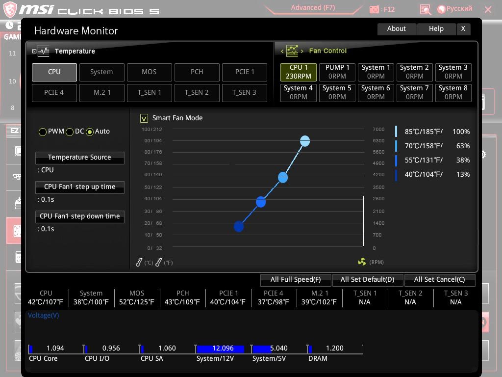Click All Set Cancel(C) button
Viewport: 502px width, 377px height.
tap(440, 280)
